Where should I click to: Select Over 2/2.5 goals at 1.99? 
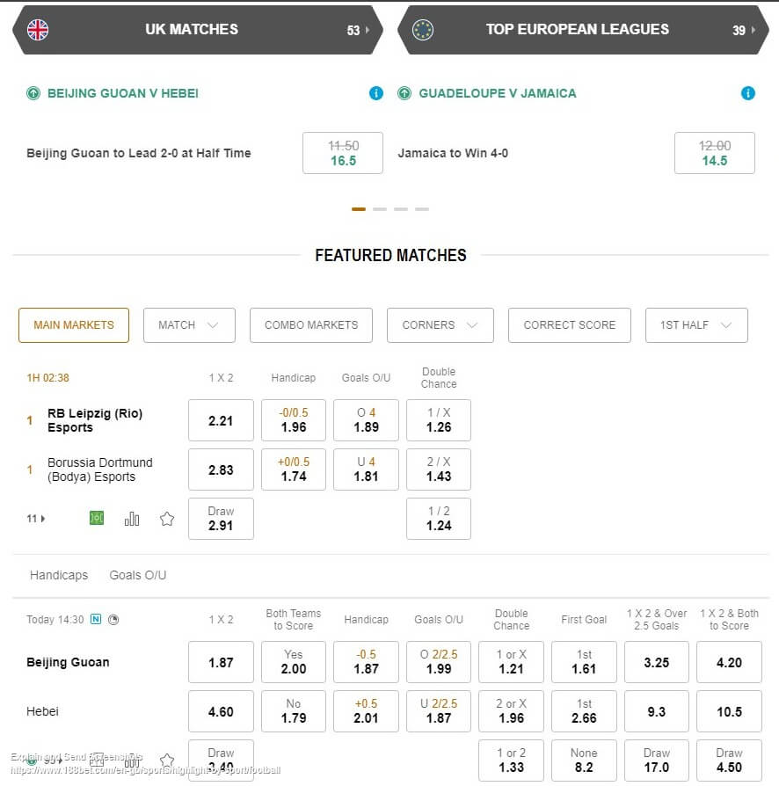point(439,662)
